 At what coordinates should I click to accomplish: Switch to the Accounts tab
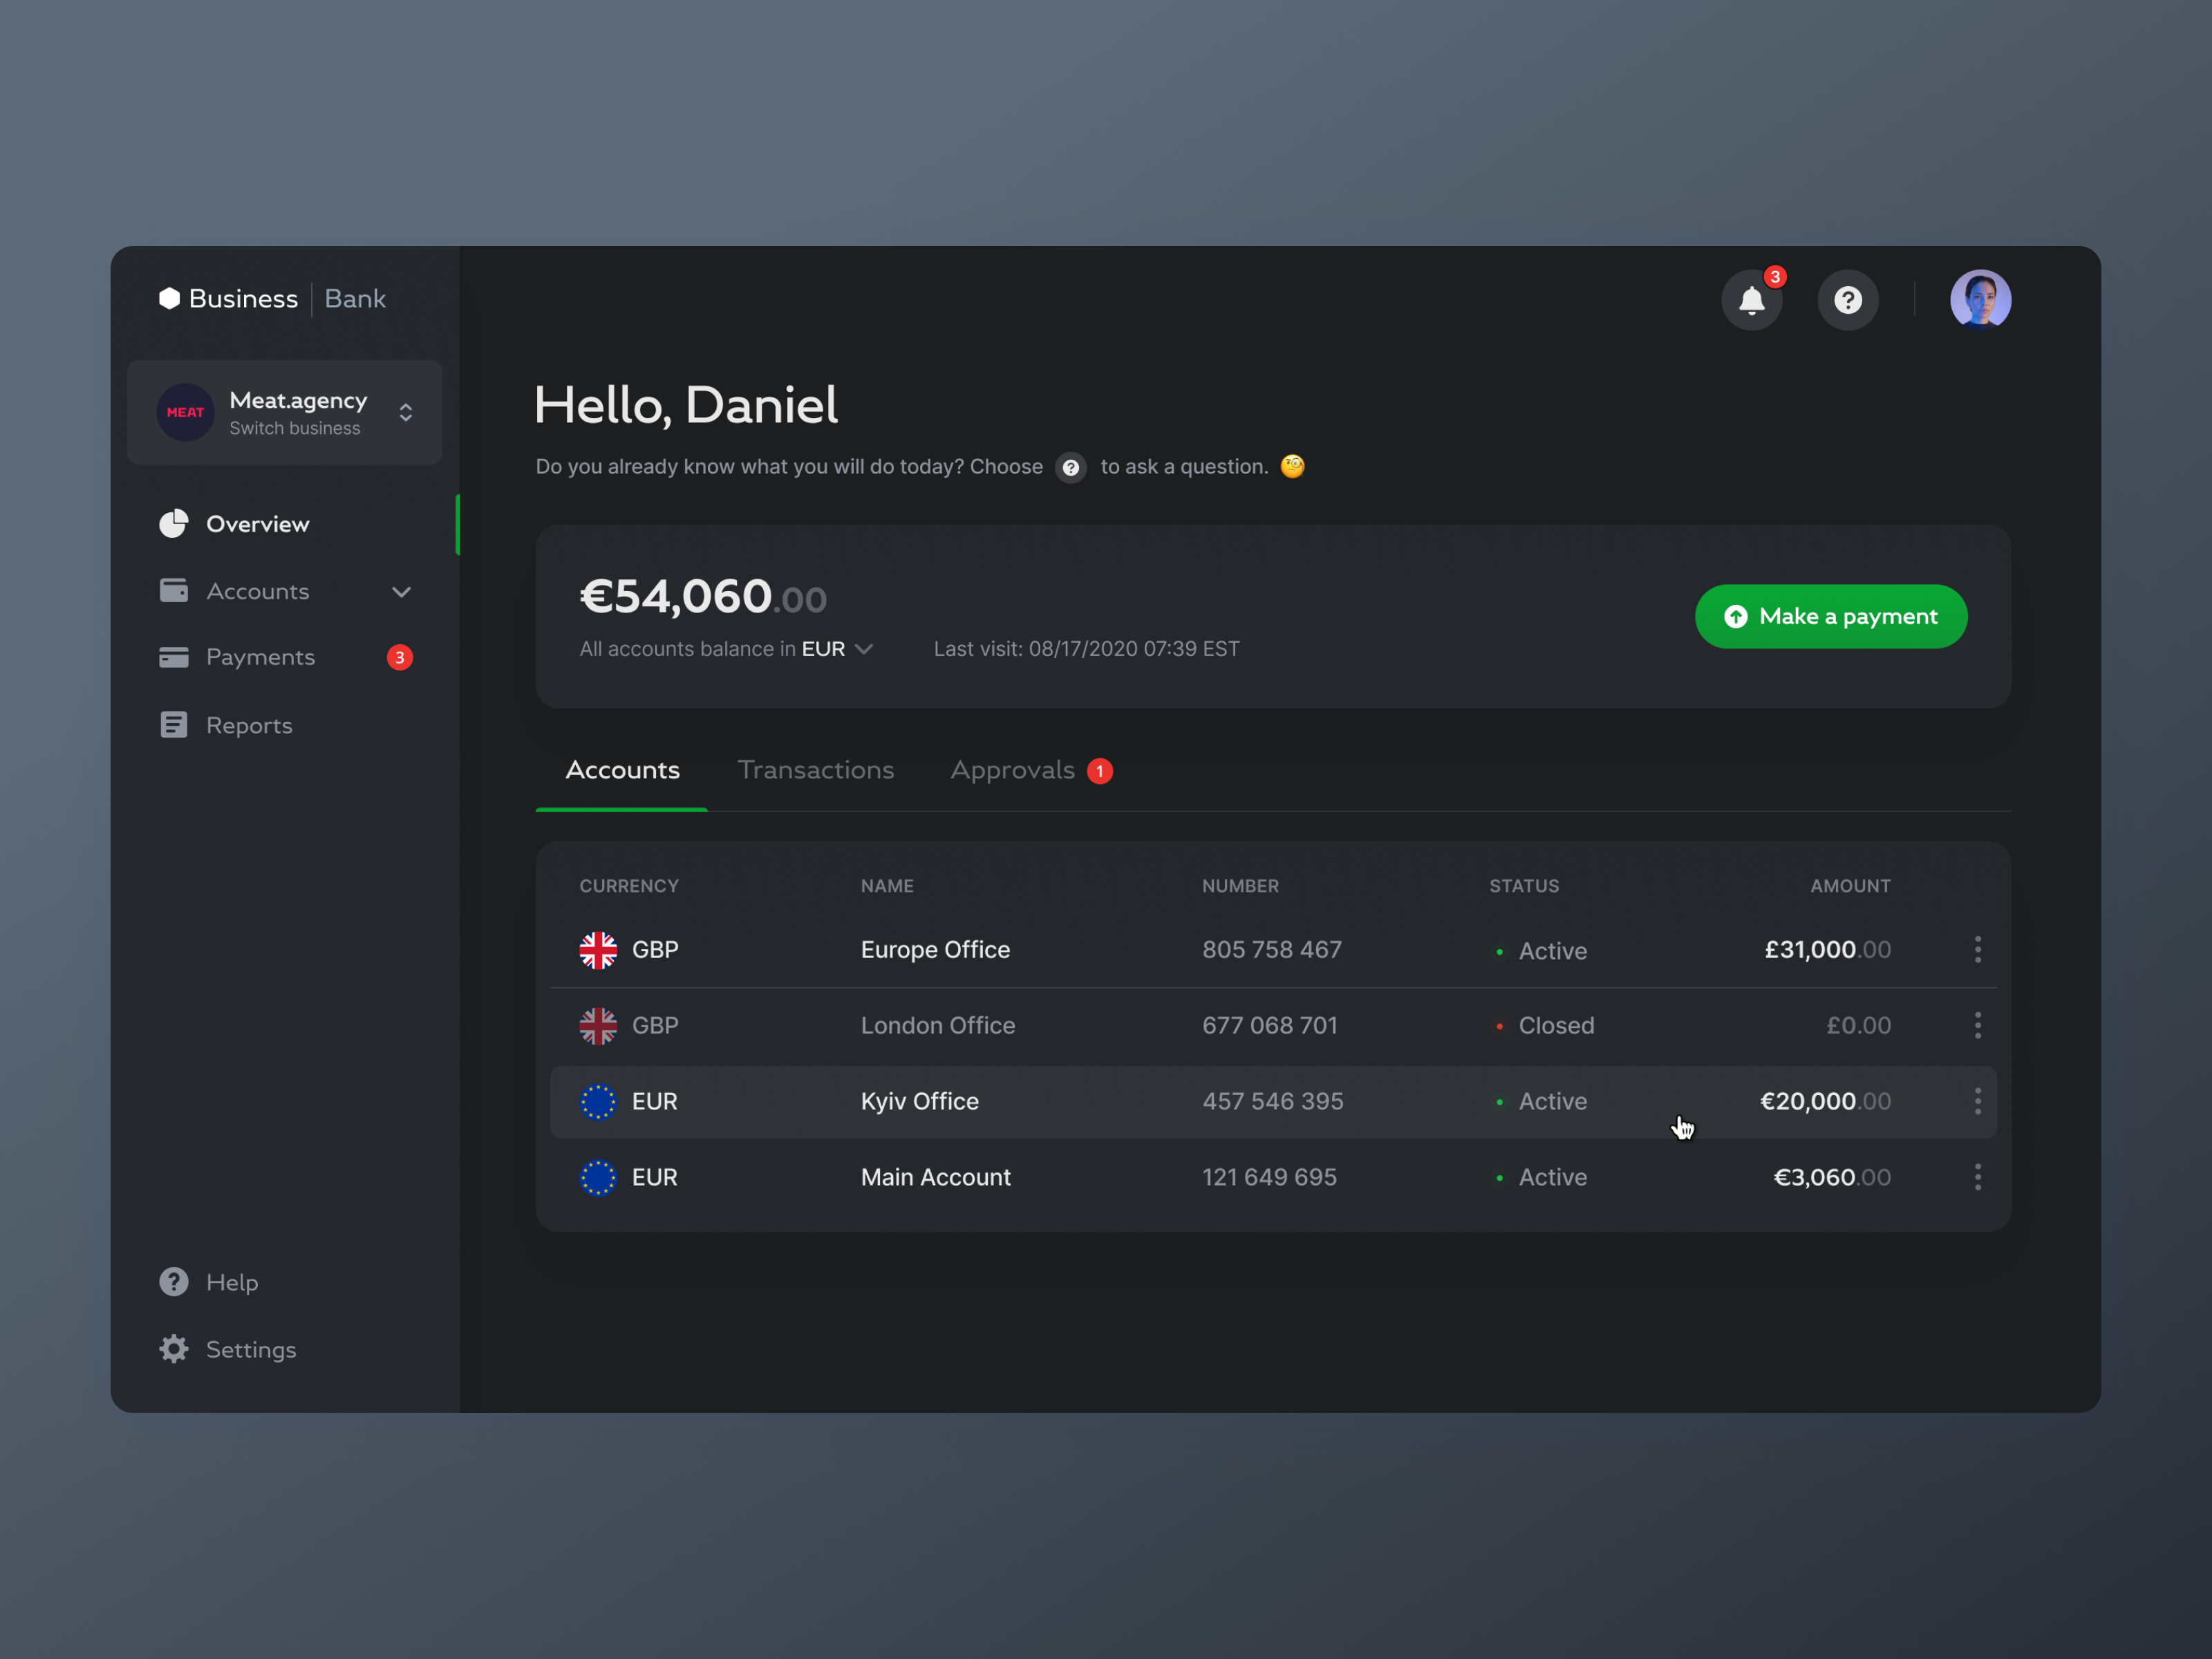(x=622, y=770)
